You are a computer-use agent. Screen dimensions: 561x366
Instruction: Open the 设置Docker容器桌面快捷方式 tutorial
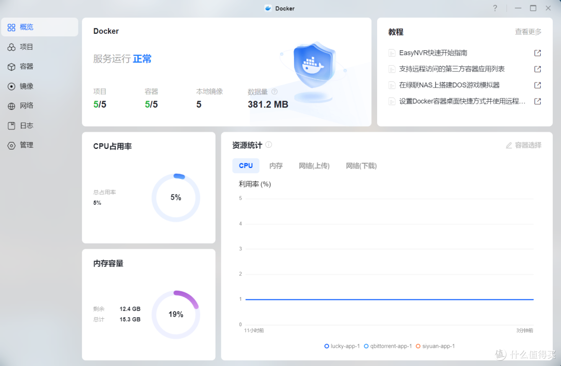pyautogui.click(x=462, y=101)
